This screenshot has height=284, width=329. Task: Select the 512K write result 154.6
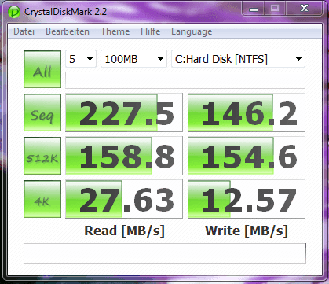click(x=247, y=156)
